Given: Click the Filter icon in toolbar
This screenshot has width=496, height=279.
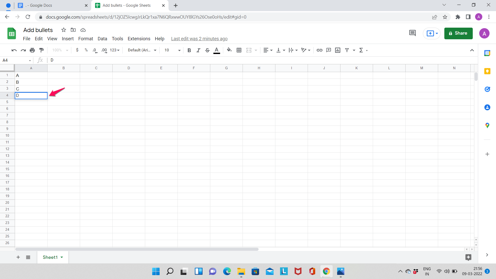Looking at the screenshot, I should coord(347,50).
